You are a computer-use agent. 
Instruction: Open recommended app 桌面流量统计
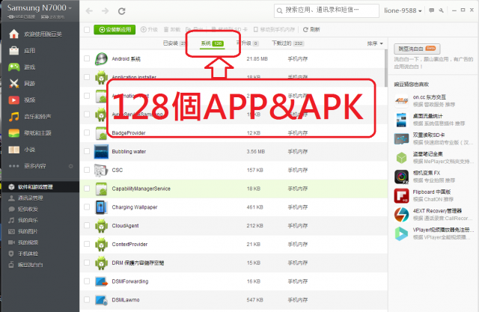coord(434,120)
